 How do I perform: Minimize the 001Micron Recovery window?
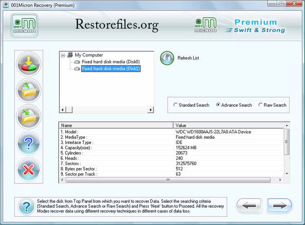(272, 4)
